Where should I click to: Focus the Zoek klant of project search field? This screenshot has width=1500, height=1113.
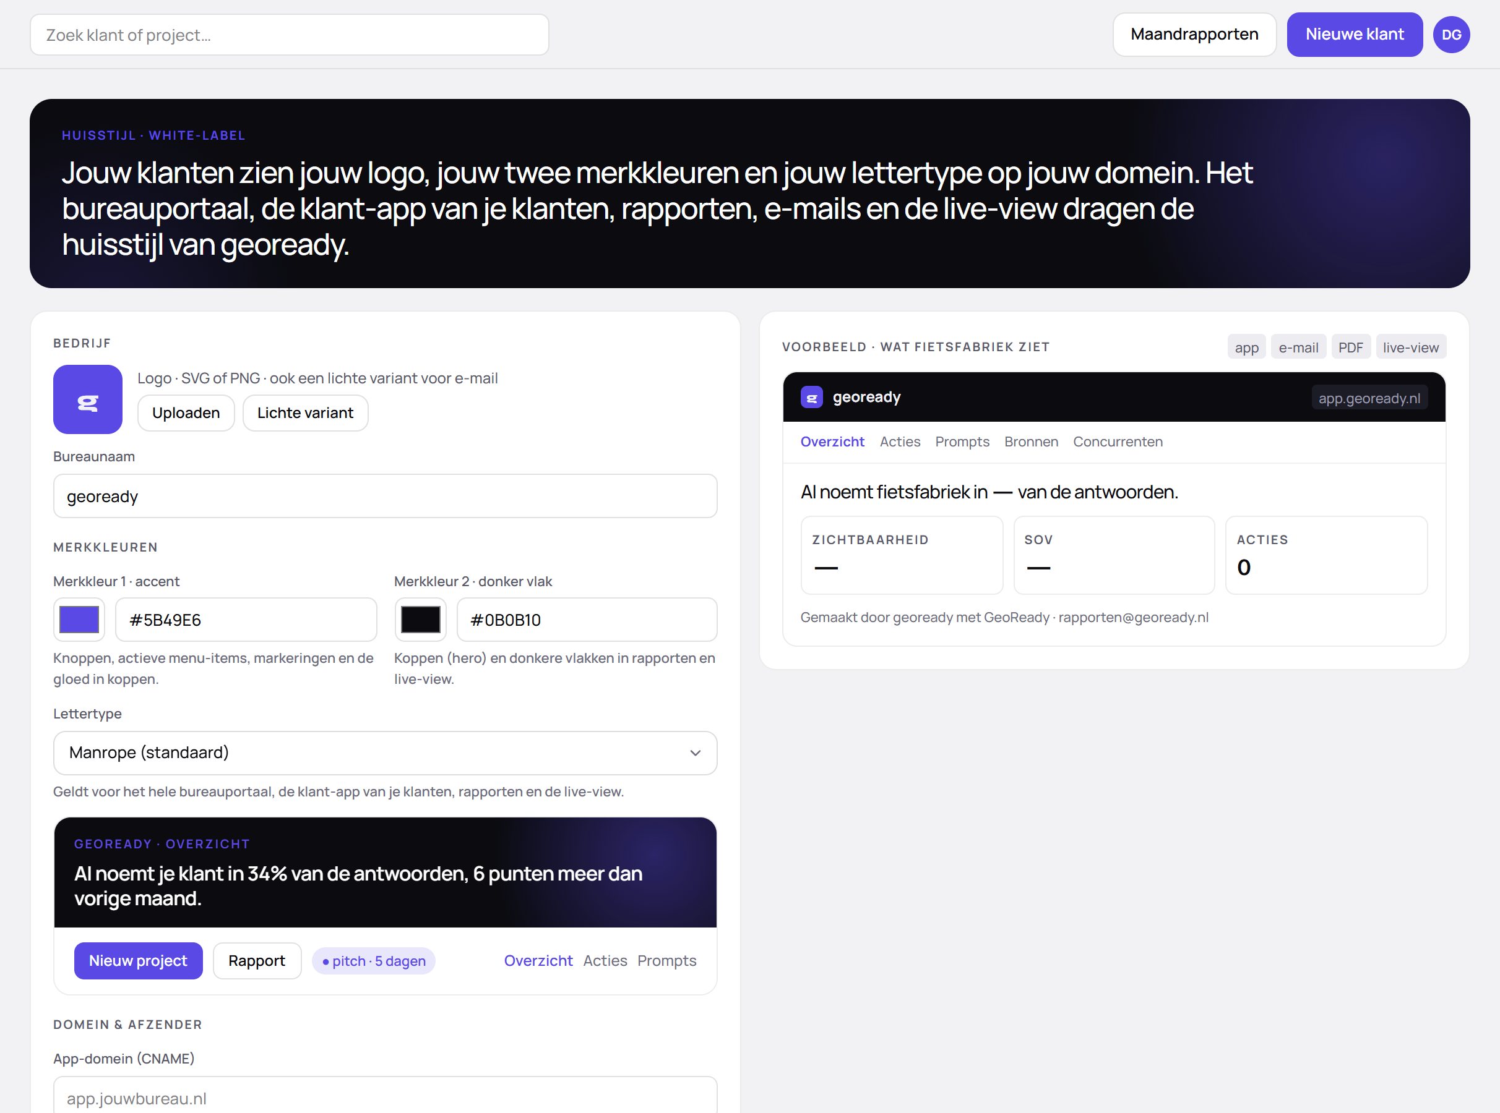pos(289,35)
